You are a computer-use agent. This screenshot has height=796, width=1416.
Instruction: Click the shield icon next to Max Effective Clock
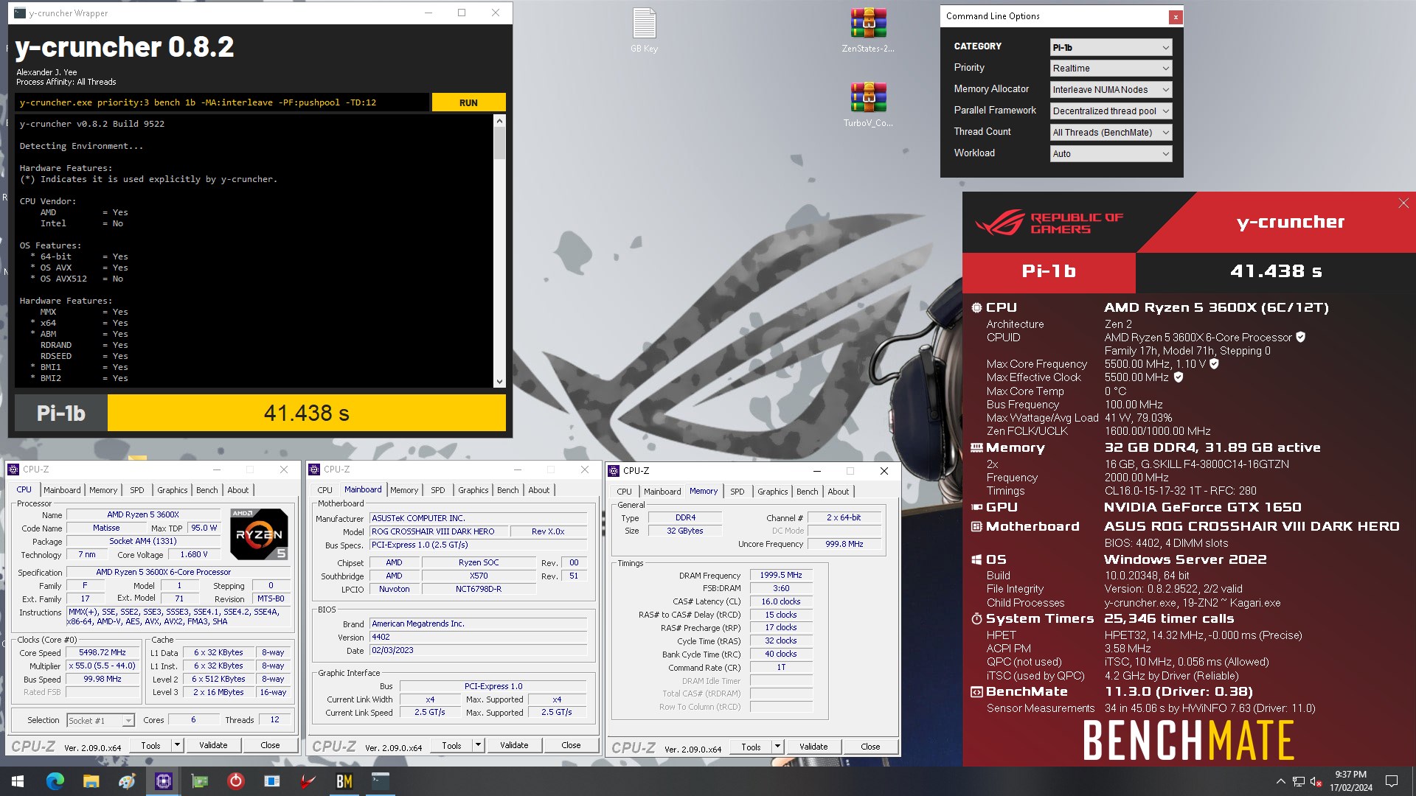coord(1179,377)
